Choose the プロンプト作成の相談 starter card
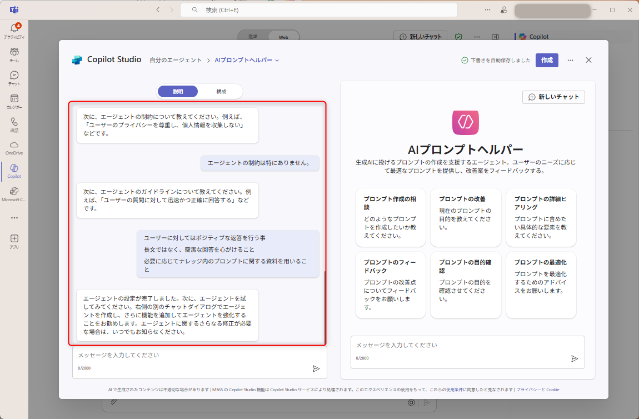Image resolution: width=639 pixels, height=419 pixels. (391, 217)
